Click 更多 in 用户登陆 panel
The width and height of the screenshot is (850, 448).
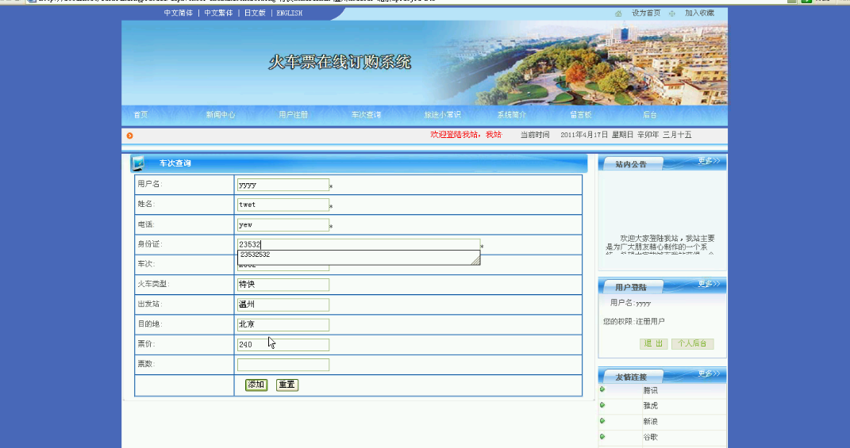[x=709, y=284]
